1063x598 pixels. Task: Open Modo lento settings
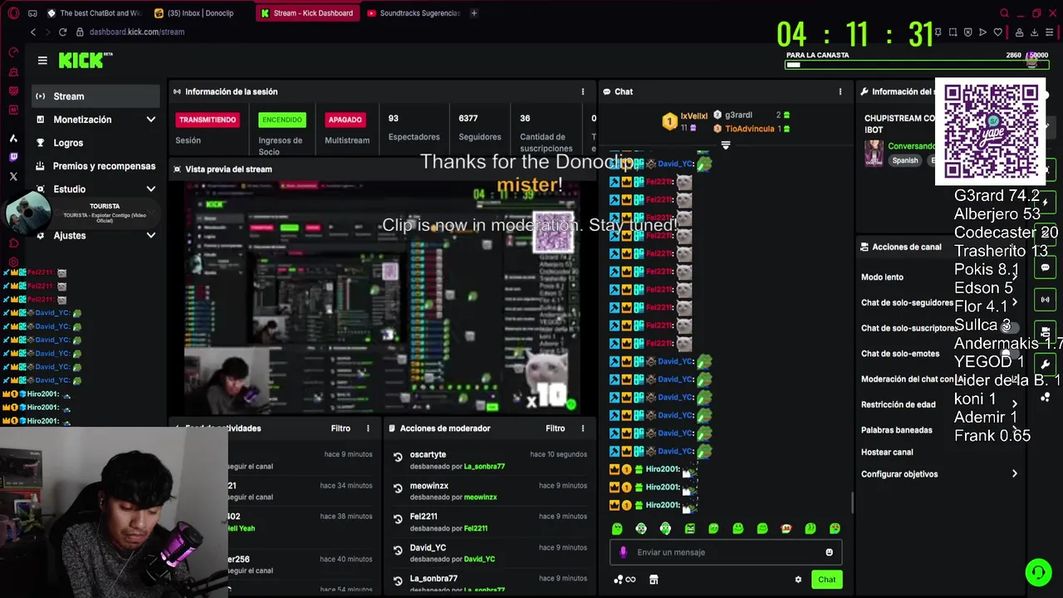[x=938, y=277]
